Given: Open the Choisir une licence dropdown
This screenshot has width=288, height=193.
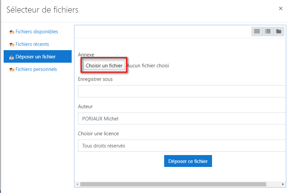Looking at the screenshot, I should (x=182, y=146).
